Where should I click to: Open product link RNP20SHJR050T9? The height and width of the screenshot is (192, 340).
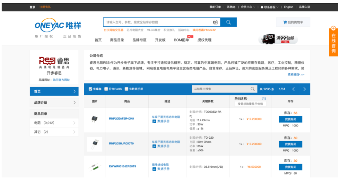[x=121, y=144]
